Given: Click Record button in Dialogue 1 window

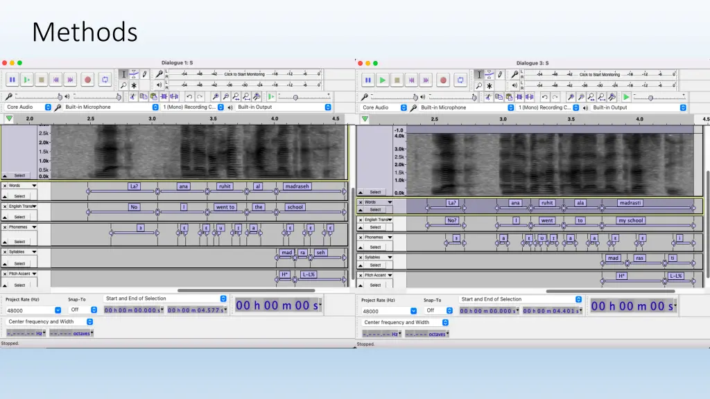Looking at the screenshot, I should click(88, 80).
